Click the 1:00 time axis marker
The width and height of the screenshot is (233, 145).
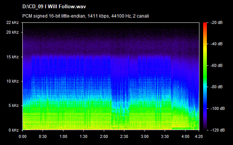pyautogui.click(x=63, y=136)
